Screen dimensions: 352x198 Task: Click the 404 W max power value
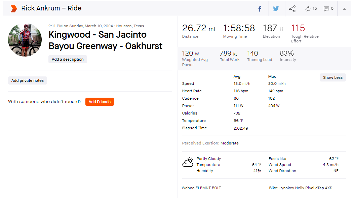pyautogui.click(x=274, y=106)
